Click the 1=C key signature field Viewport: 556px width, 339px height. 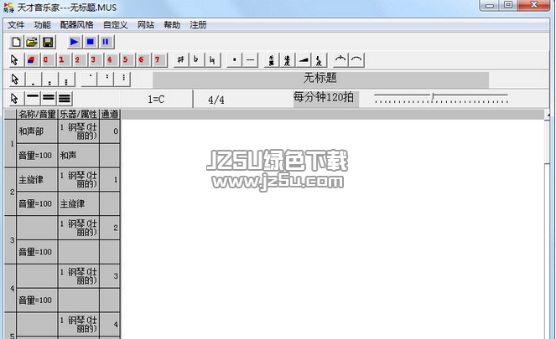tap(156, 100)
